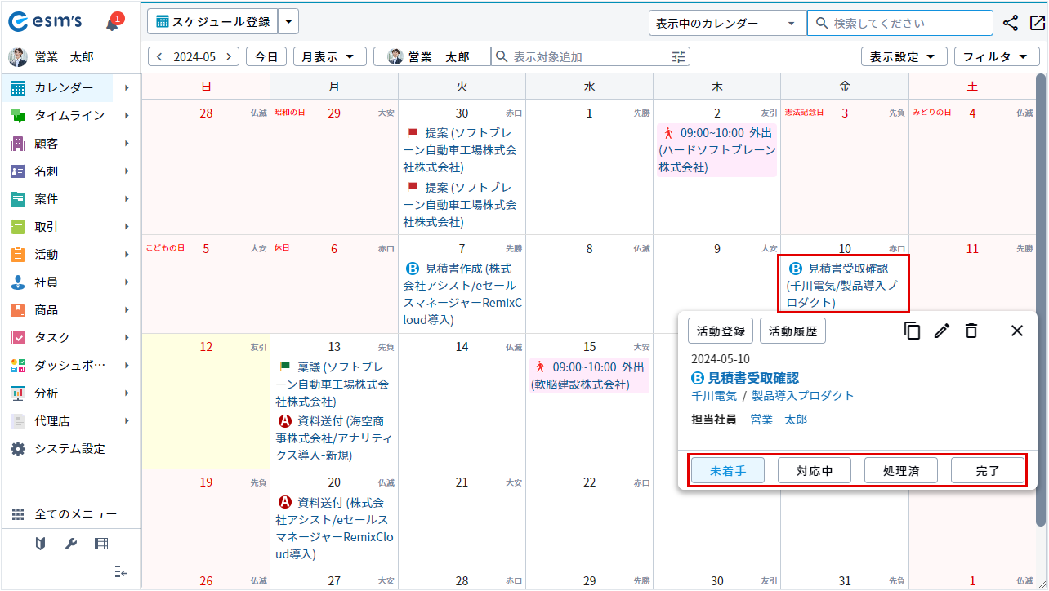Click the filter sliders icon in member search
This screenshot has height=591, width=1049.
(679, 56)
